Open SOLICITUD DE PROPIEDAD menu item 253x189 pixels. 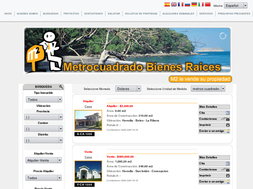pyautogui.click(x=141, y=14)
